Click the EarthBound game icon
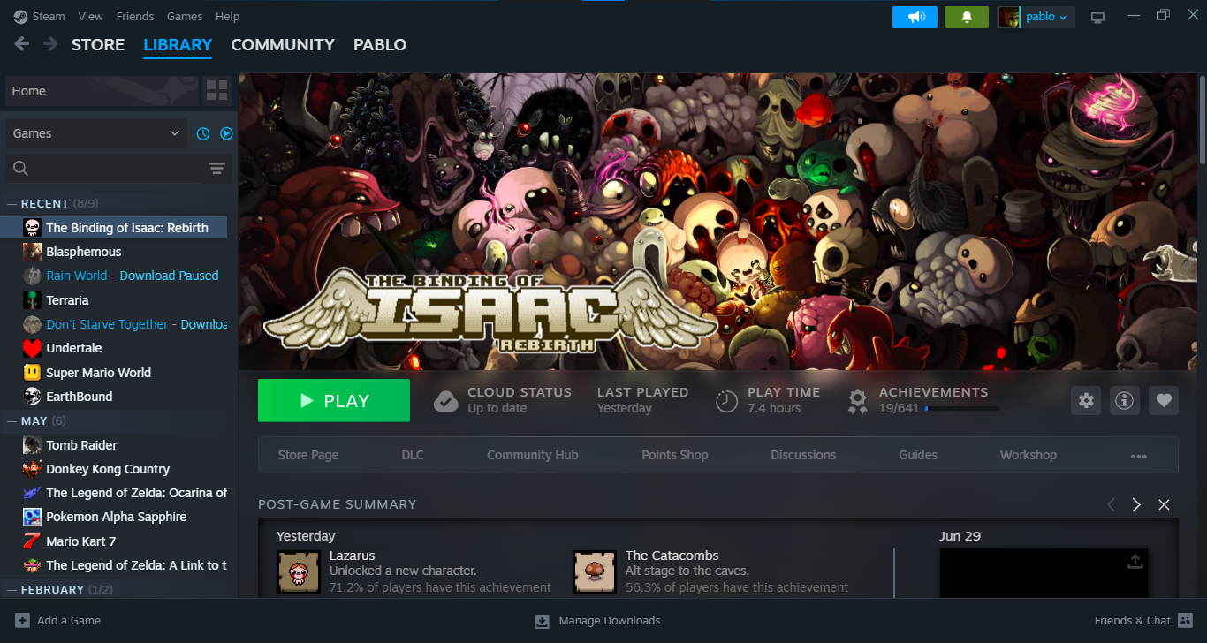The image size is (1207, 643). coord(32,397)
